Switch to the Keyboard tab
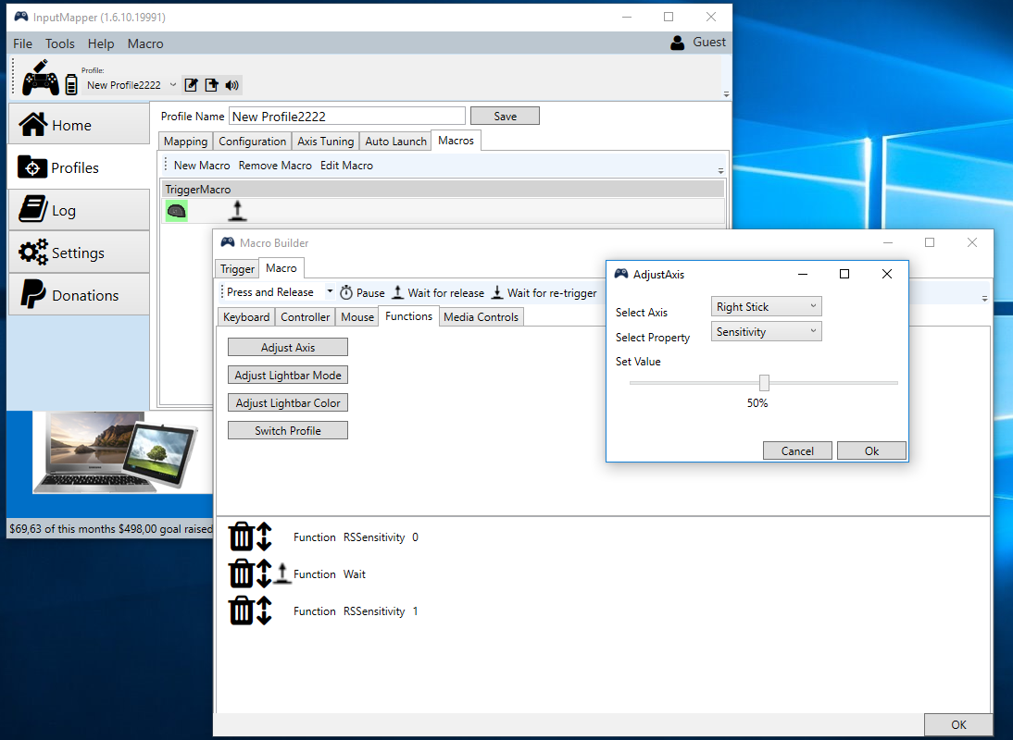The image size is (1013, 740). click(x=246, y=316)
